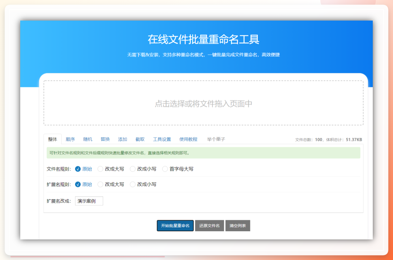Click the subtitle starting 无需下载&安装
The image size is (393, 260).
[x=203, y=55]
